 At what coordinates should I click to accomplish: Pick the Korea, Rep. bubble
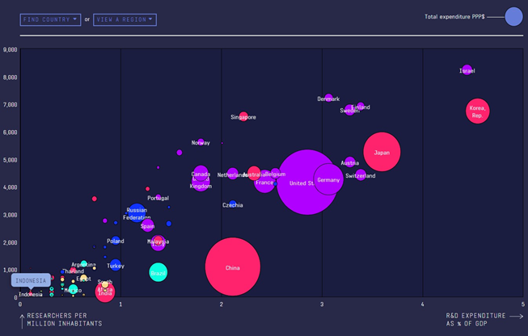(x=478, y=111)
